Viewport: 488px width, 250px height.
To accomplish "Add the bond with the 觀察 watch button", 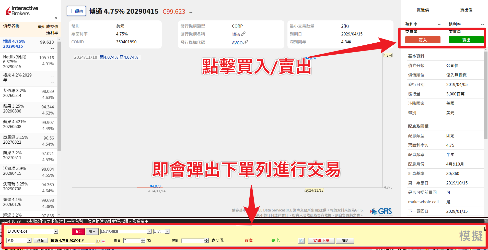I will [x=76, y=11].
